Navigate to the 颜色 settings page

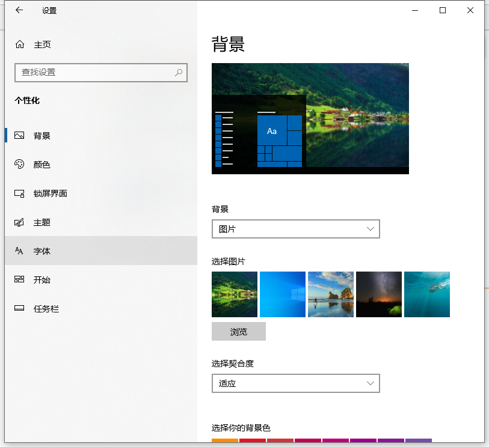pos(42,165)
